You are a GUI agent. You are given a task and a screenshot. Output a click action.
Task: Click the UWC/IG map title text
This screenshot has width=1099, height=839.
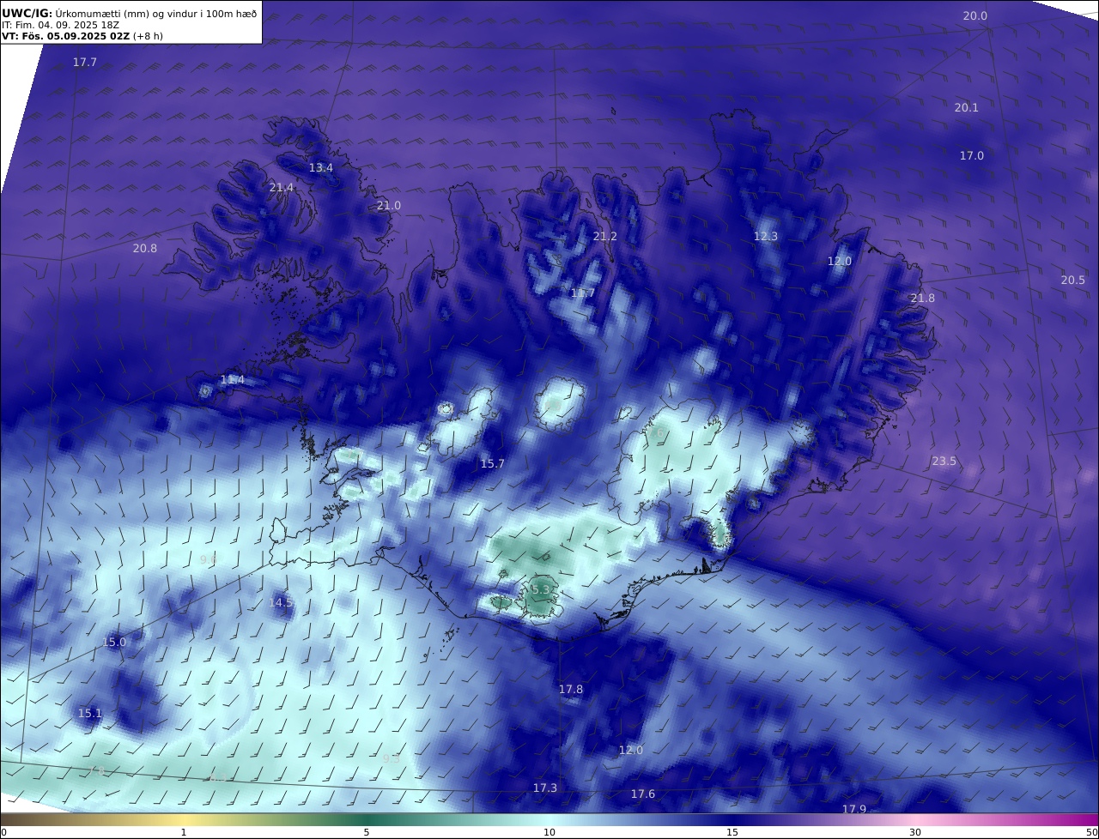(129, 13)
